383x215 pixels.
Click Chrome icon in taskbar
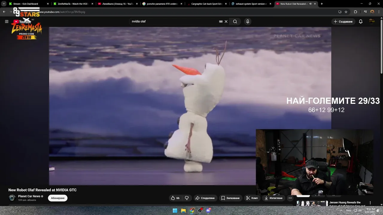point(192,211)
